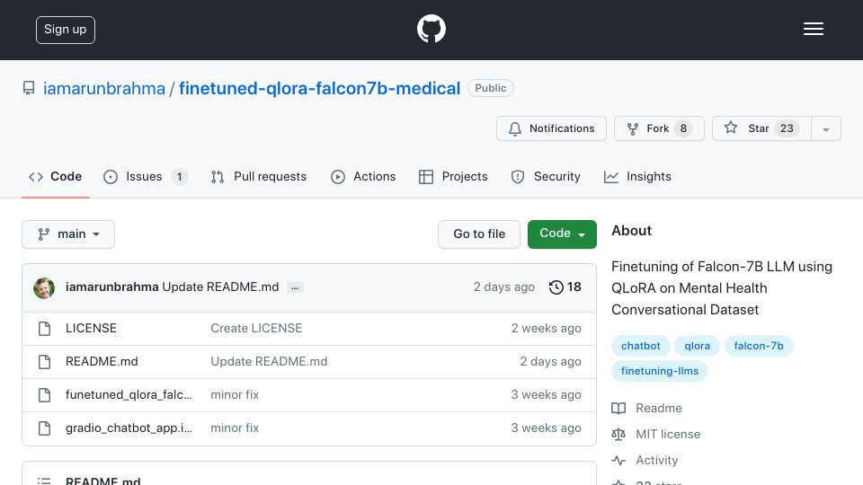Click the star icon to star repo
Image resolution: width=863 pixels, height=485 pixels.
[x=730, y=128]
